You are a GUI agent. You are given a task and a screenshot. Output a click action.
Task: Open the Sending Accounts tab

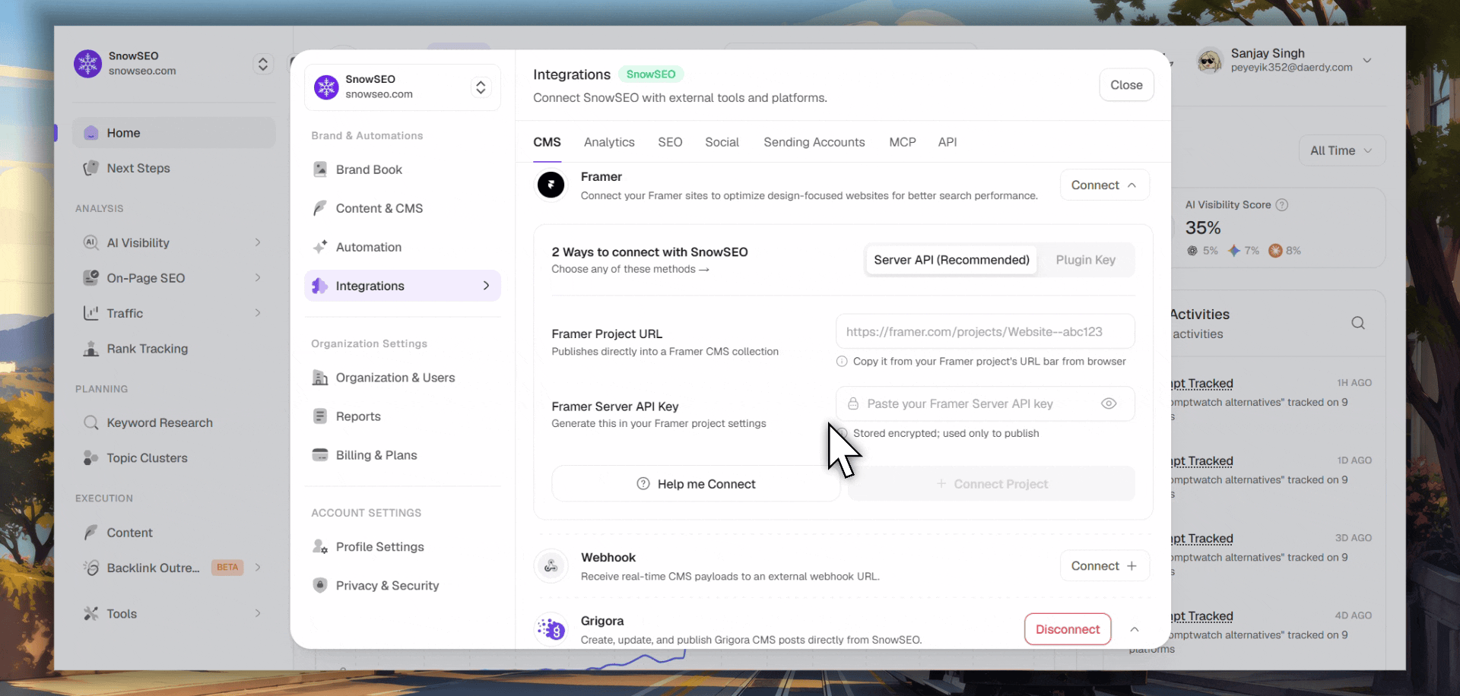point(814,142)
